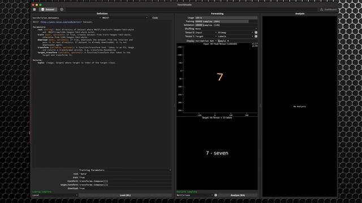The height and width of the screenshot is (203, 362).
Task: Open the Bitmap format dropdown
Action: pos(235,33)
